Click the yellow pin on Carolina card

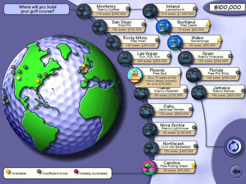coord(193,165)
